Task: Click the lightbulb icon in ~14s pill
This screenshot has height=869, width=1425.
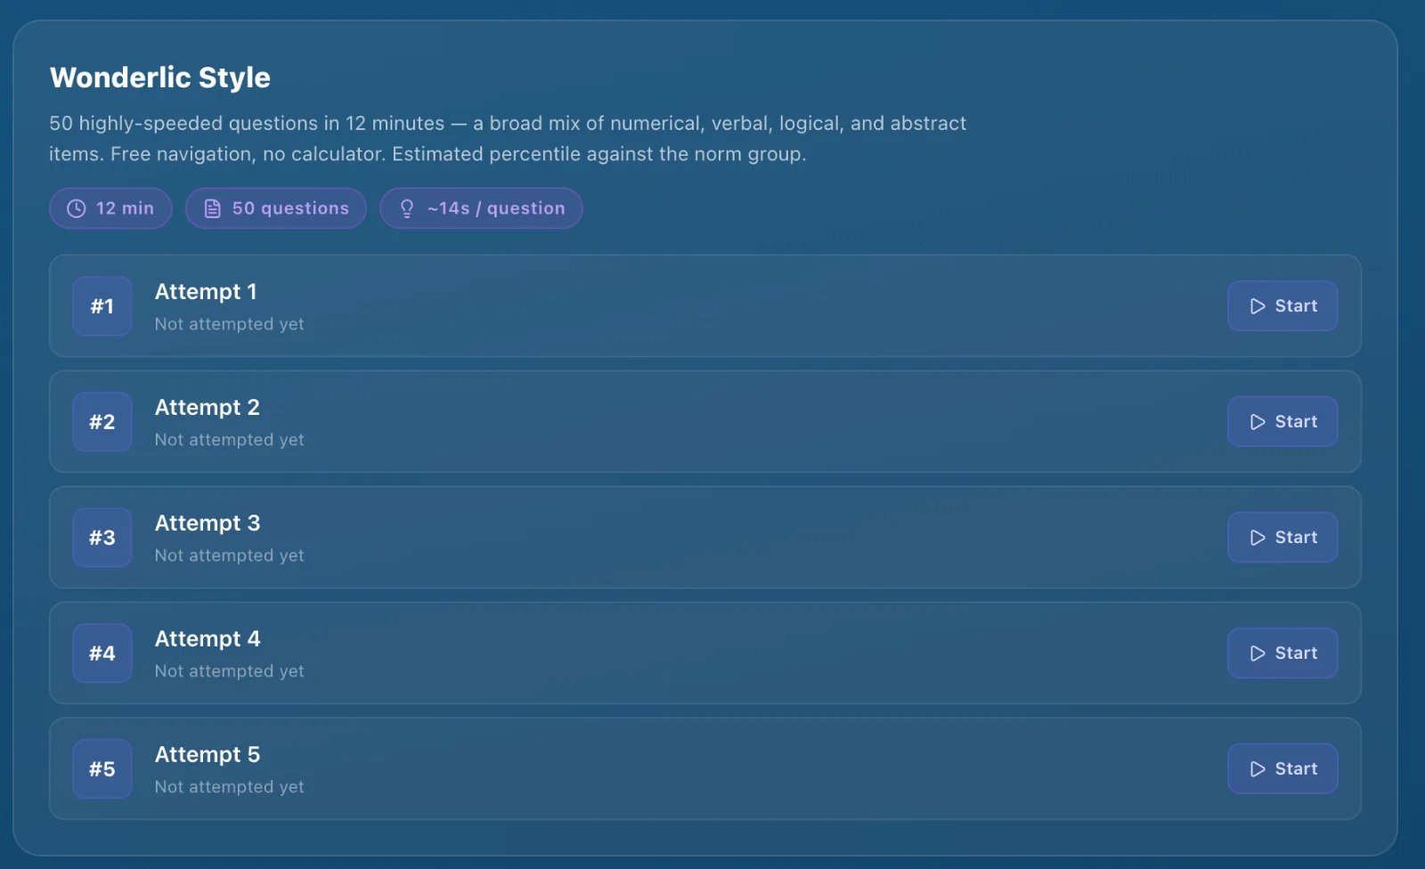Action: pos(407,208)
